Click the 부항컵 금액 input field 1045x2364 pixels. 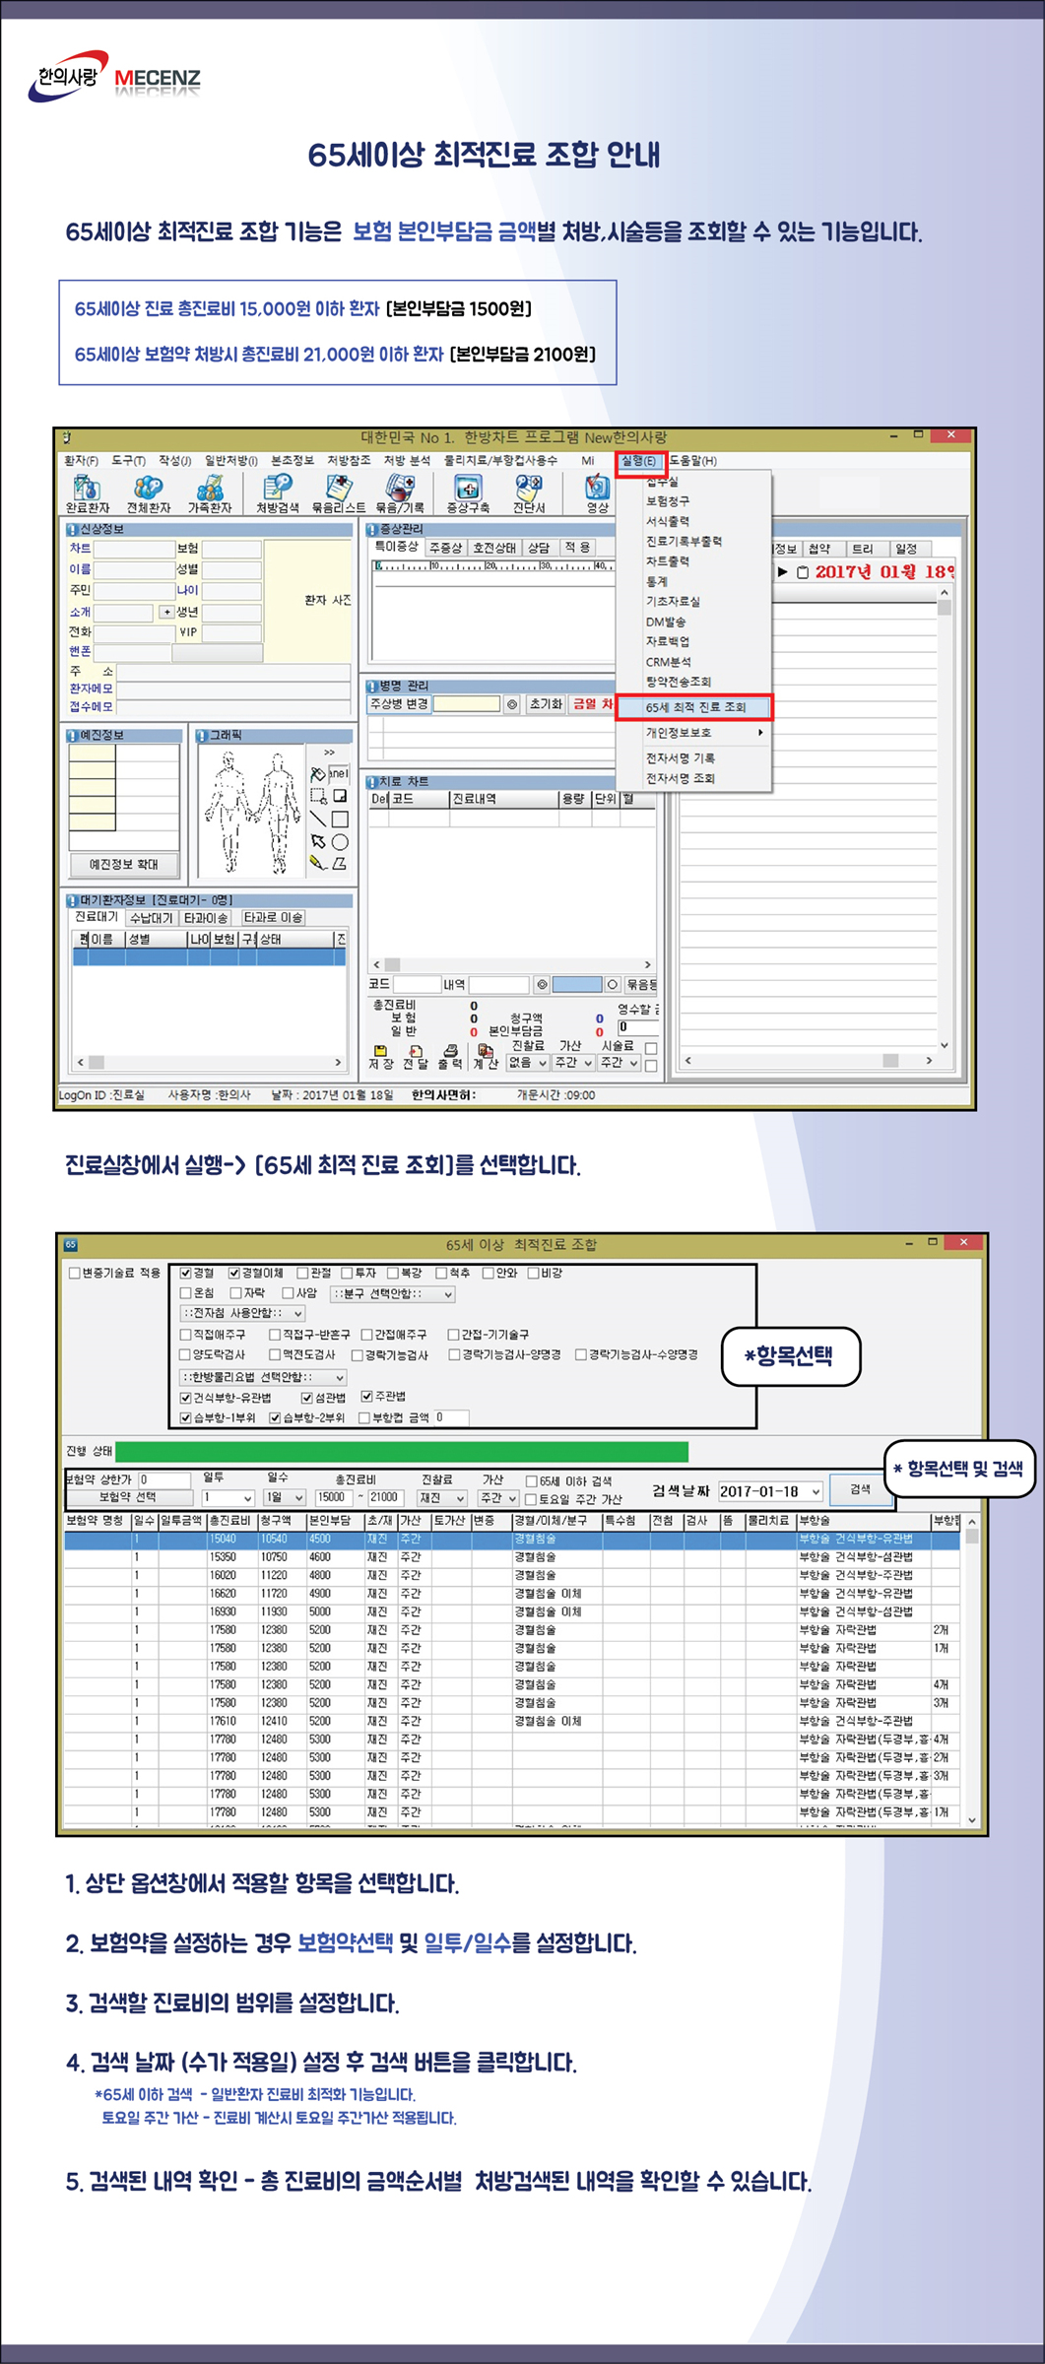(450, 1417)
